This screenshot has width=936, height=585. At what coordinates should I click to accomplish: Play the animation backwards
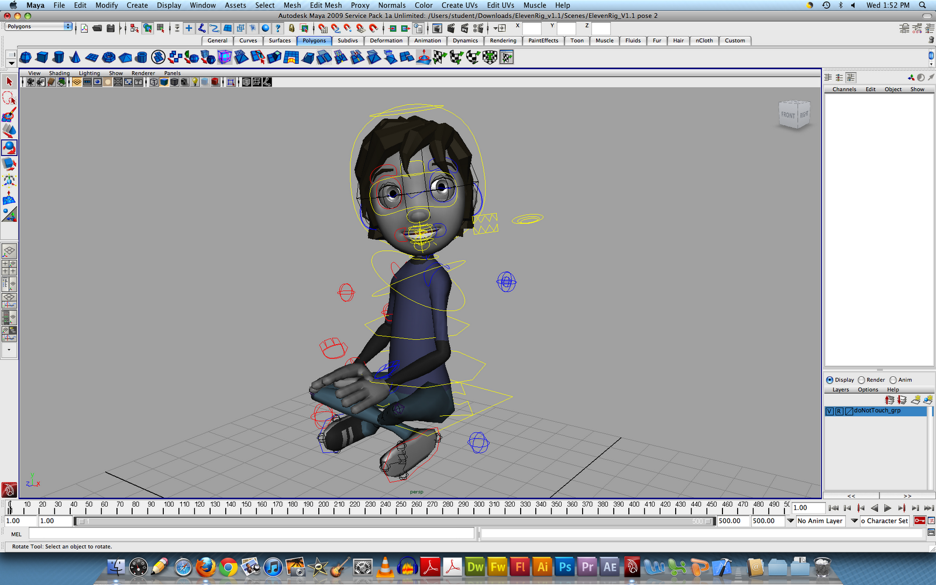pyautogui.click(x=874, y=508)
